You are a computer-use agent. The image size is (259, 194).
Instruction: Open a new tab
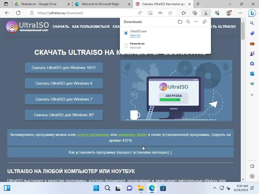(198, 4)
